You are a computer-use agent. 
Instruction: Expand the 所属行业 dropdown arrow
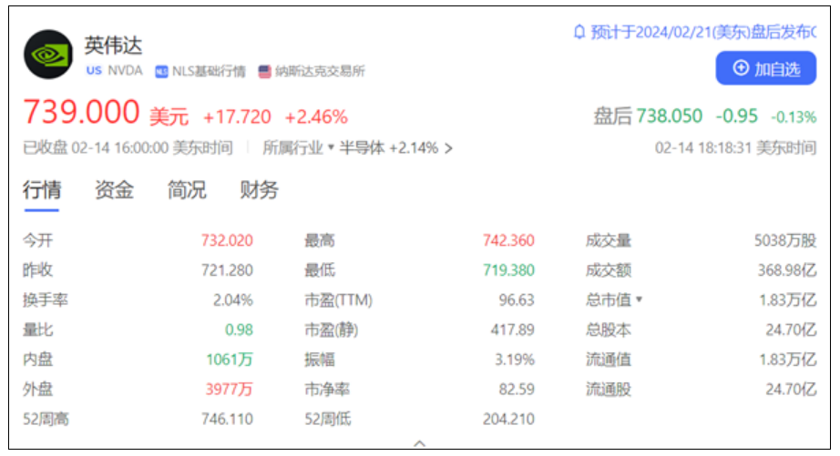pyautogui.click(x=331, y=147)
